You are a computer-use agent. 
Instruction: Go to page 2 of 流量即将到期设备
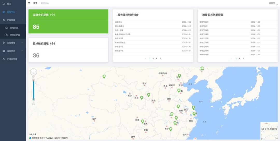click(x=239, y=58)
